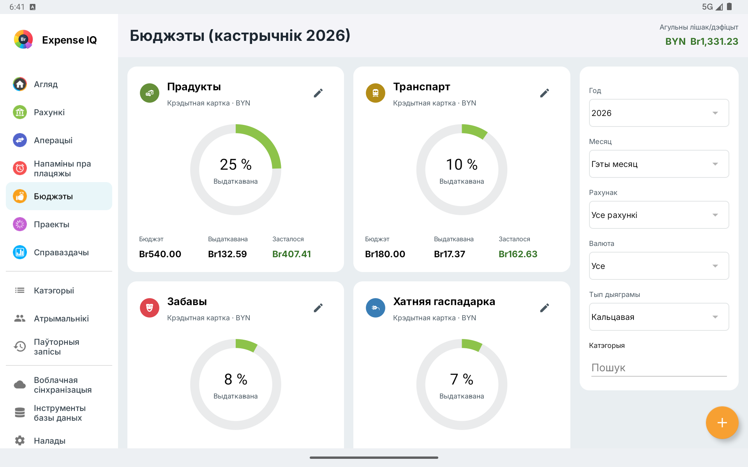The width and height of the screenshot is (748, 467).
Task: Click the Прадукты 25 % progress ring
Action: pos(236,170)
